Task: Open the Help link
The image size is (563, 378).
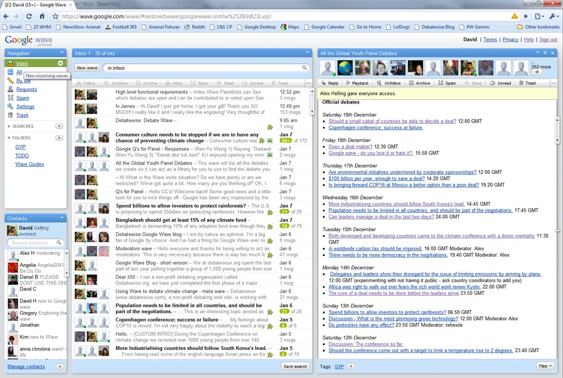Action: (x=528, y=40)
